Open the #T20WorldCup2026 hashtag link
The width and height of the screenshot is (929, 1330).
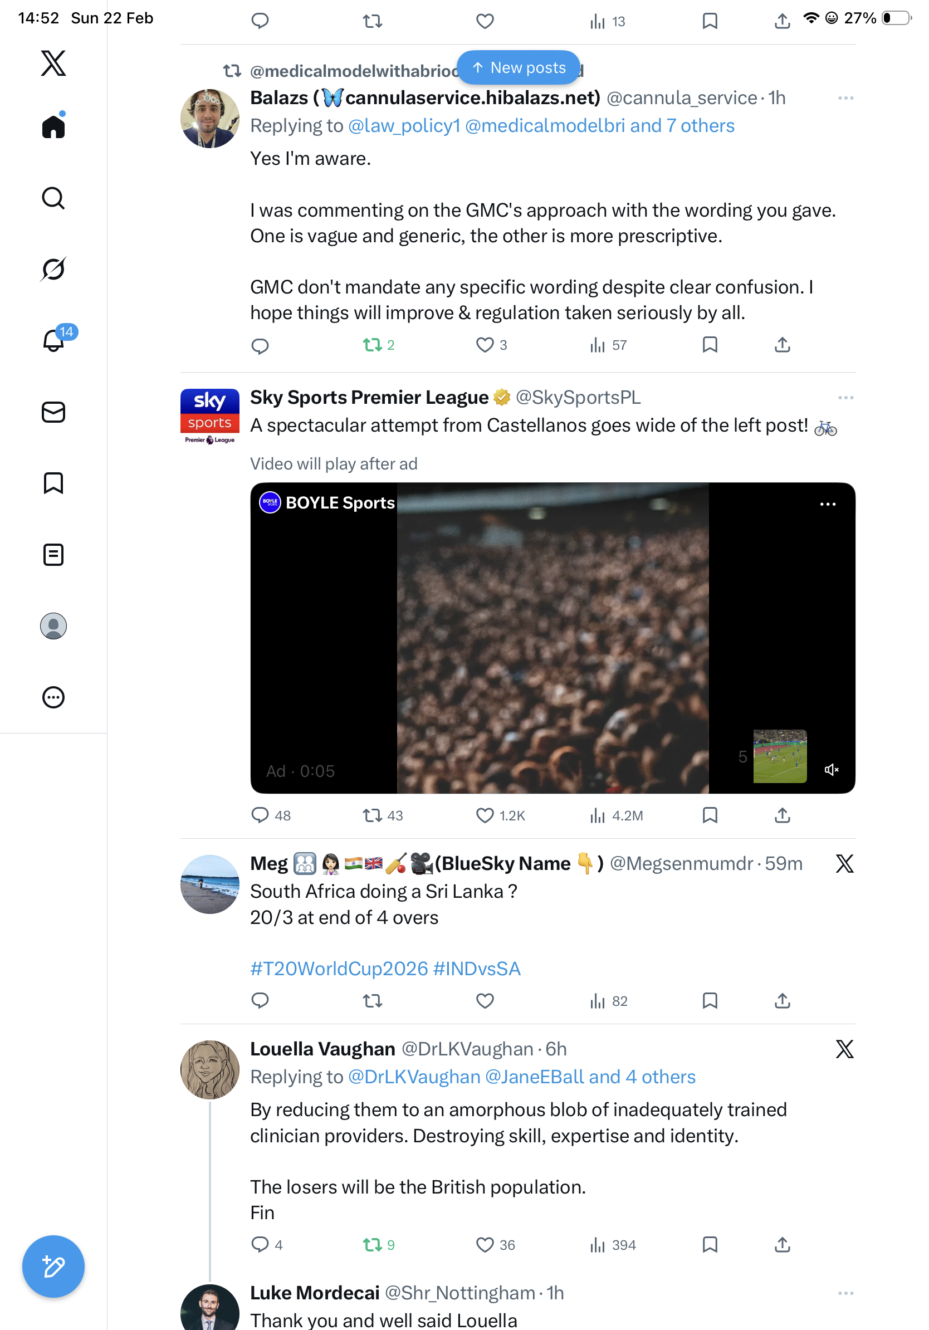pos(339,969)
